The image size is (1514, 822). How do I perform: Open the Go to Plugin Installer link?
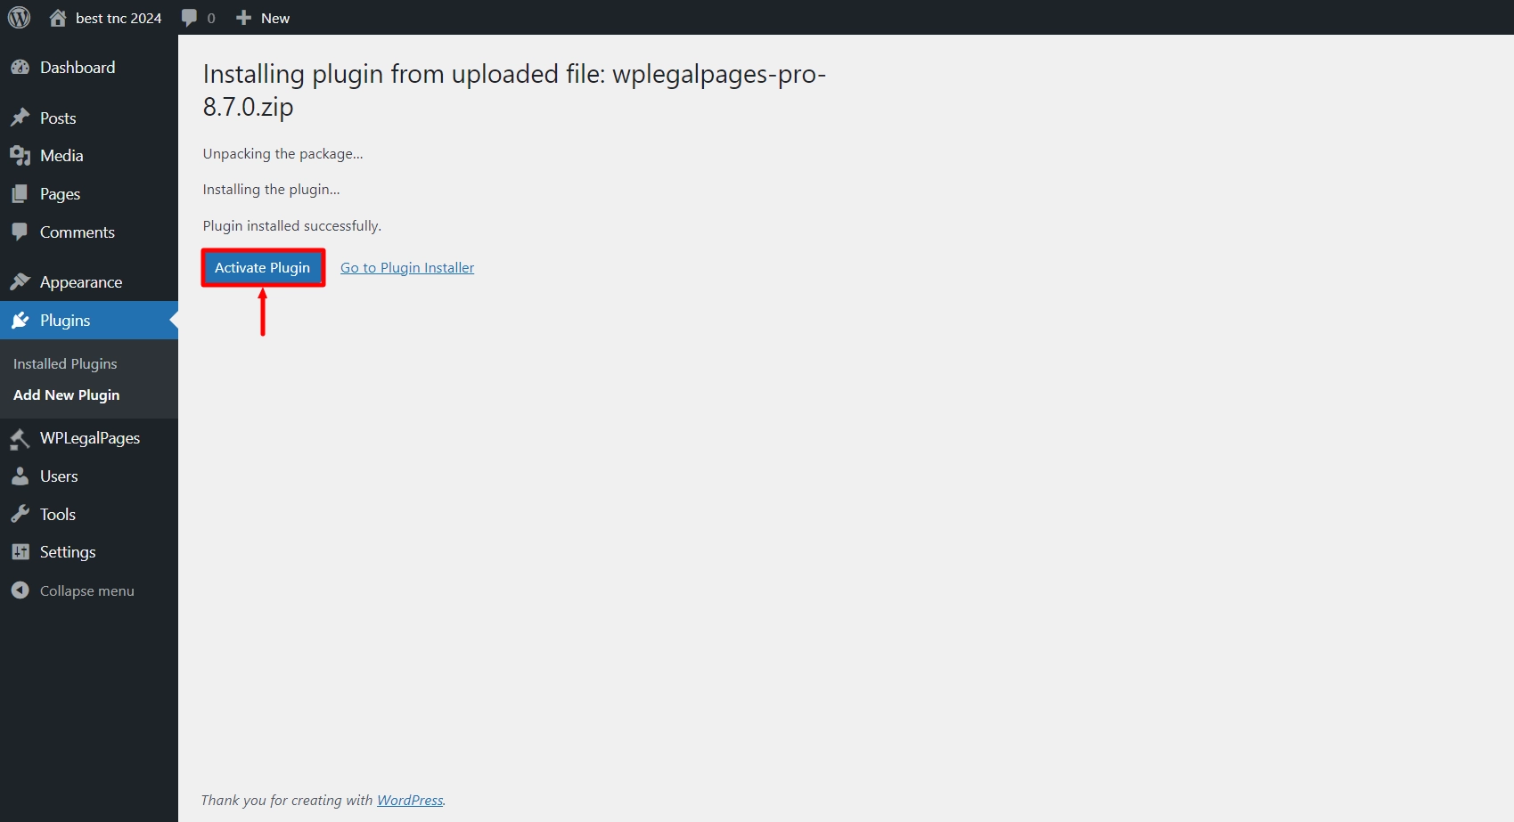(x=406, y=267)
